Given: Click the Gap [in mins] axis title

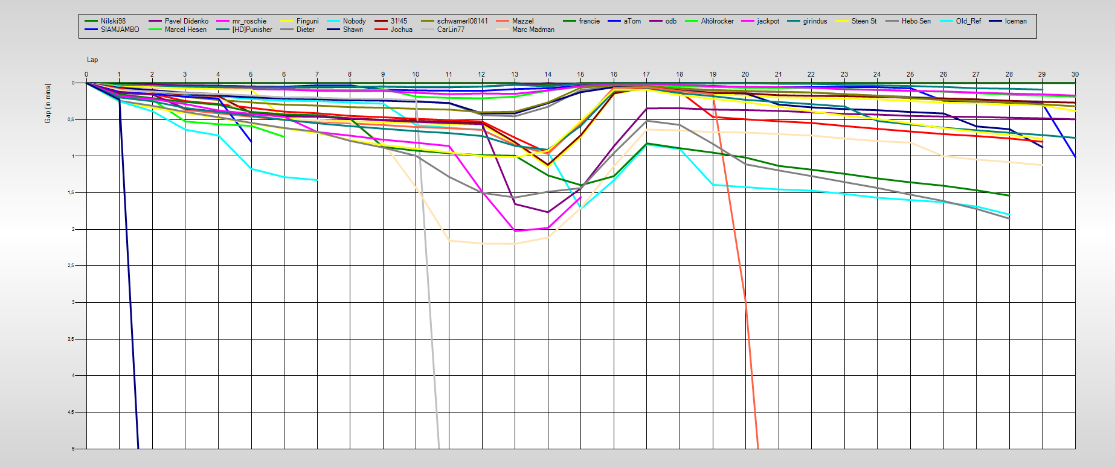Looking at the screenshot, I should tap(48, 104).
